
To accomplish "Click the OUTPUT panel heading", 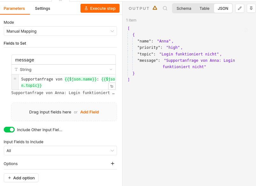I will [x=139, y=9].
